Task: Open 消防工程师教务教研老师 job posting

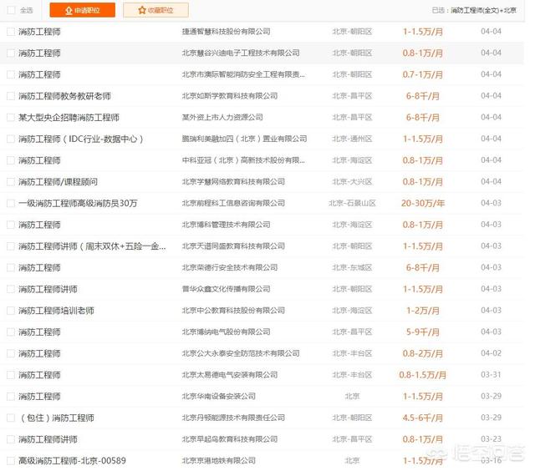Action: pos(65,96)
